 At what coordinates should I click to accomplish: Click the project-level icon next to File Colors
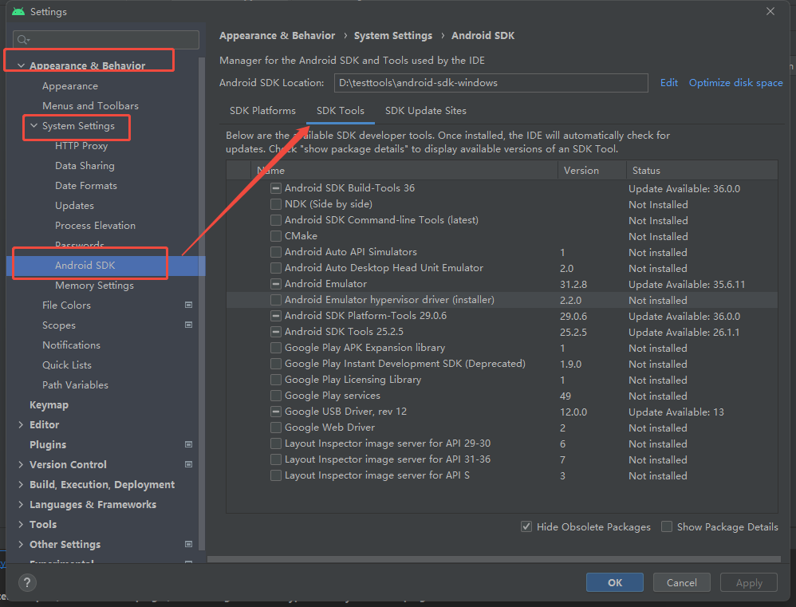pos(188,305)
